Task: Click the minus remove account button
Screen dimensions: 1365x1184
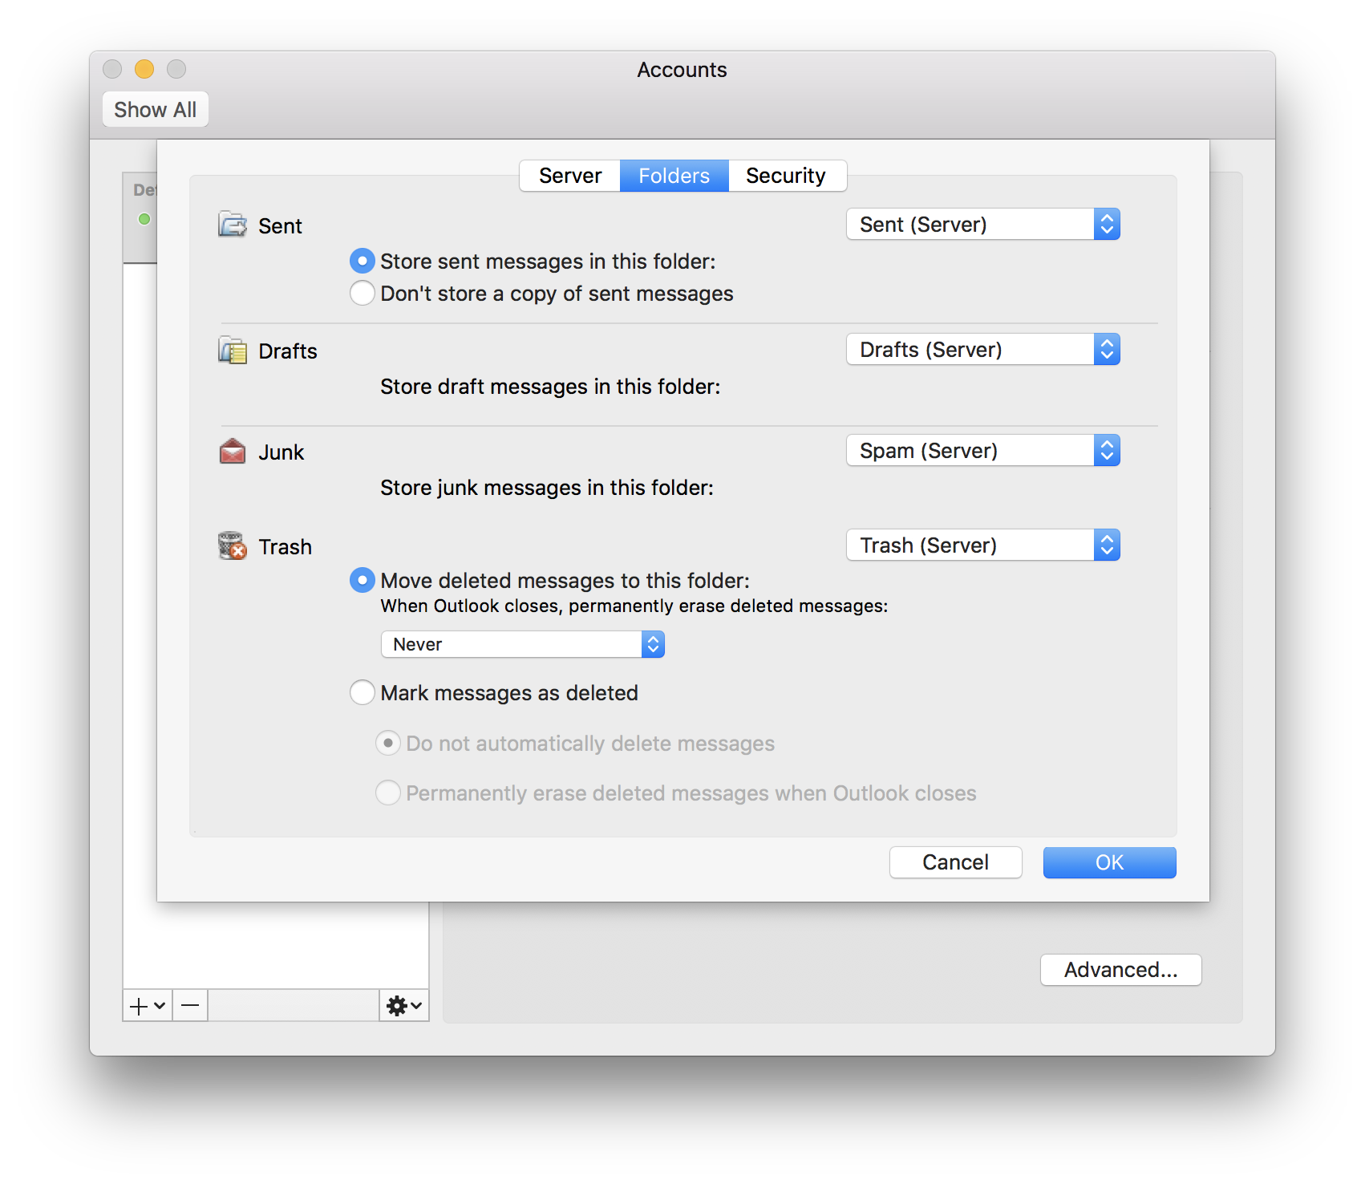Action: pyautogui.click(x=190, y=1005)
